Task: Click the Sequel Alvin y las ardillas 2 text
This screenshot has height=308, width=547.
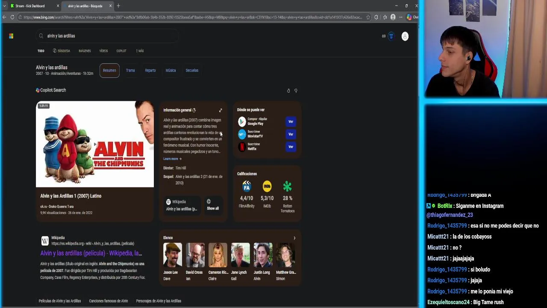Action: pyautogui.click(x=199, y=180)
